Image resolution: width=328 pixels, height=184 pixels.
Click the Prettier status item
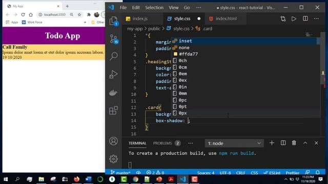tap(293, 173)
